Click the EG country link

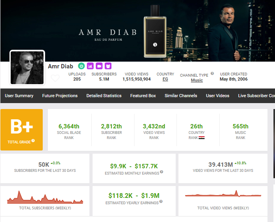click(165, 79)
